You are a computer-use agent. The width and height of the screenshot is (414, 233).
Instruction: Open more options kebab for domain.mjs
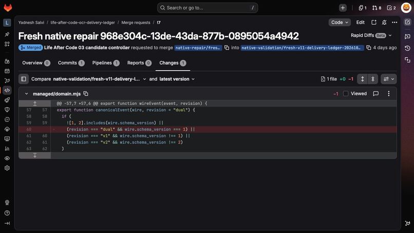point(389,94)
